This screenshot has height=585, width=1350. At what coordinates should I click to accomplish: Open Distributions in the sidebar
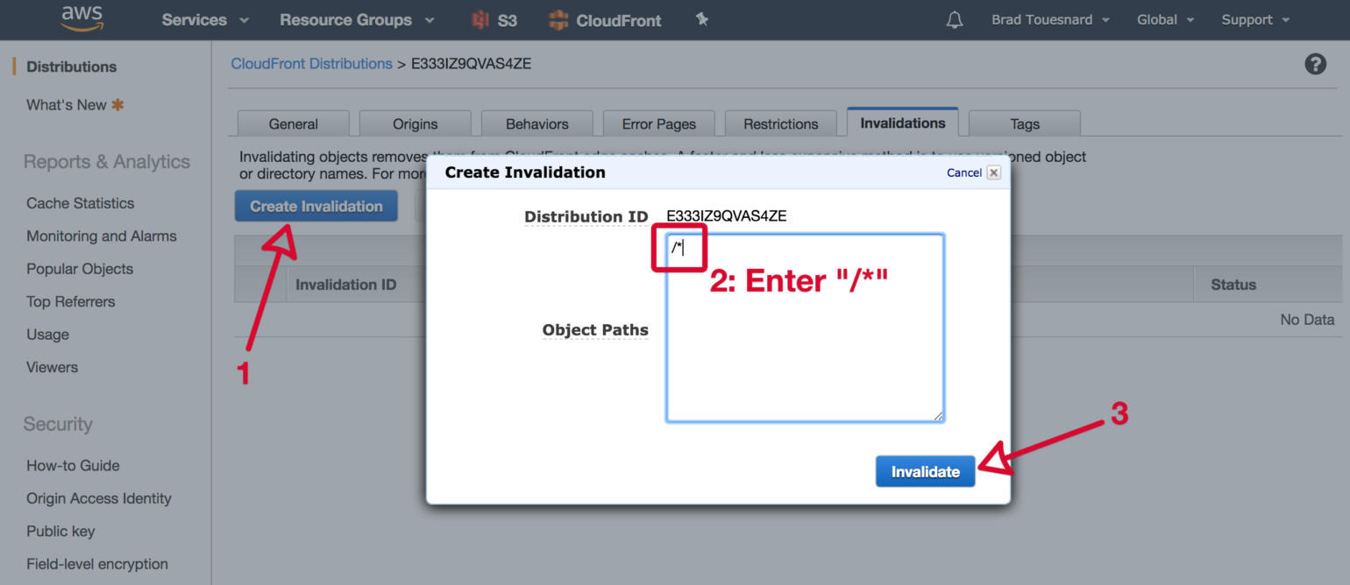72,67
